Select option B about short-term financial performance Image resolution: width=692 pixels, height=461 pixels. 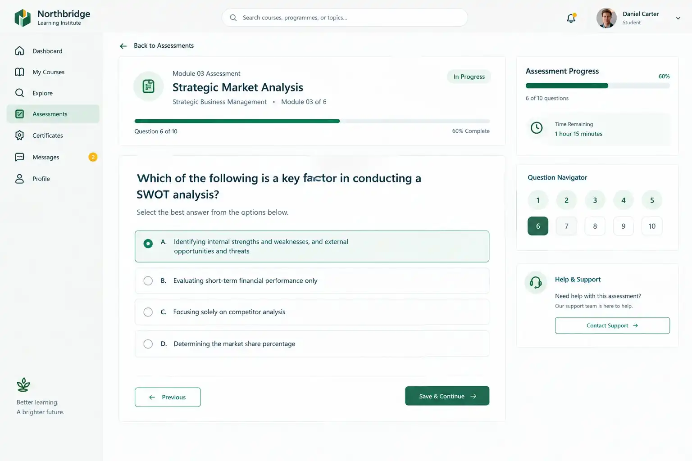tap(312, 281)
